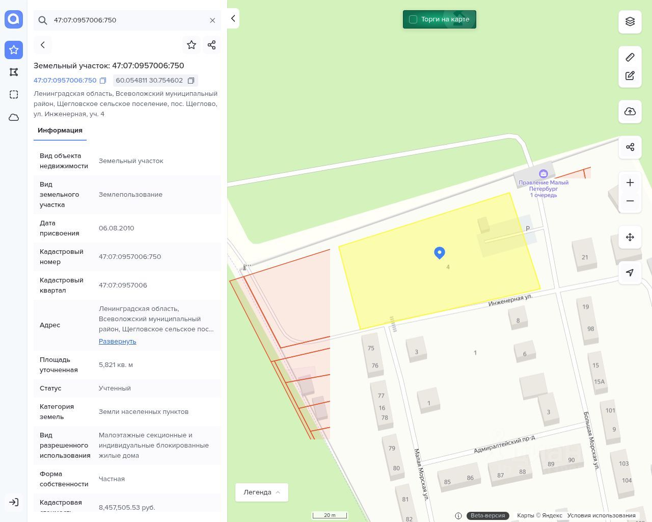Image resolution: width=652 pixels, height=522 pixels.
Task: Select the polygon drawing sidebar icon
Action: tap(14, 72)
